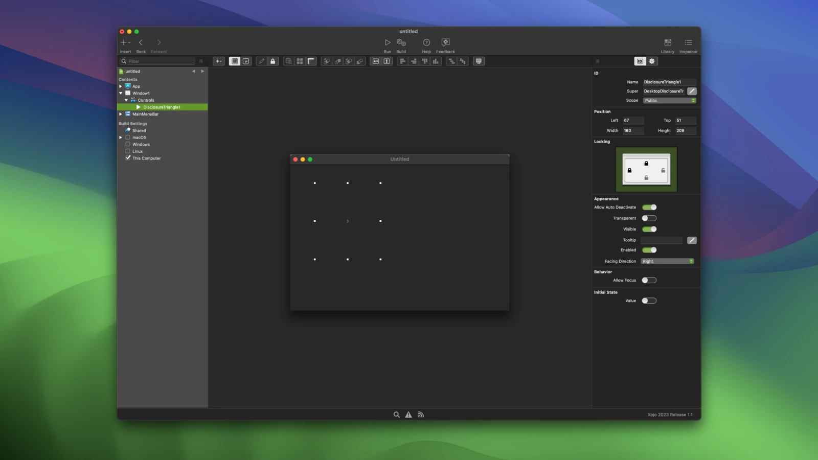The height and width of the screenshot is (460, 818).
Task: Enable the Allow Focus switch
Action: point(649,280)
